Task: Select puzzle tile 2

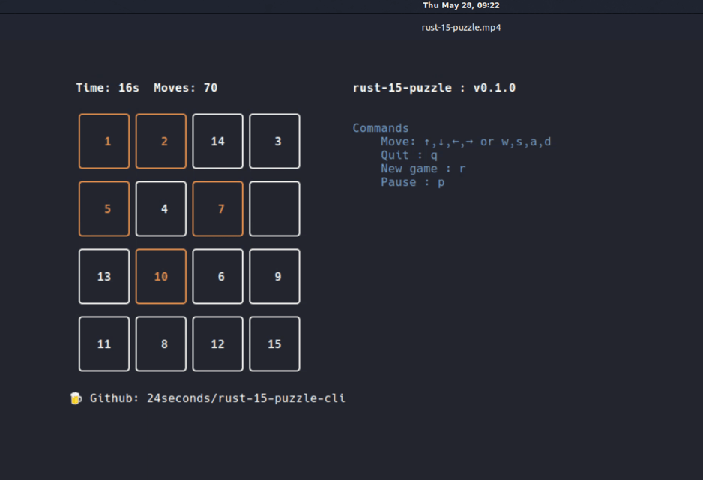Action: click(160, 141)
